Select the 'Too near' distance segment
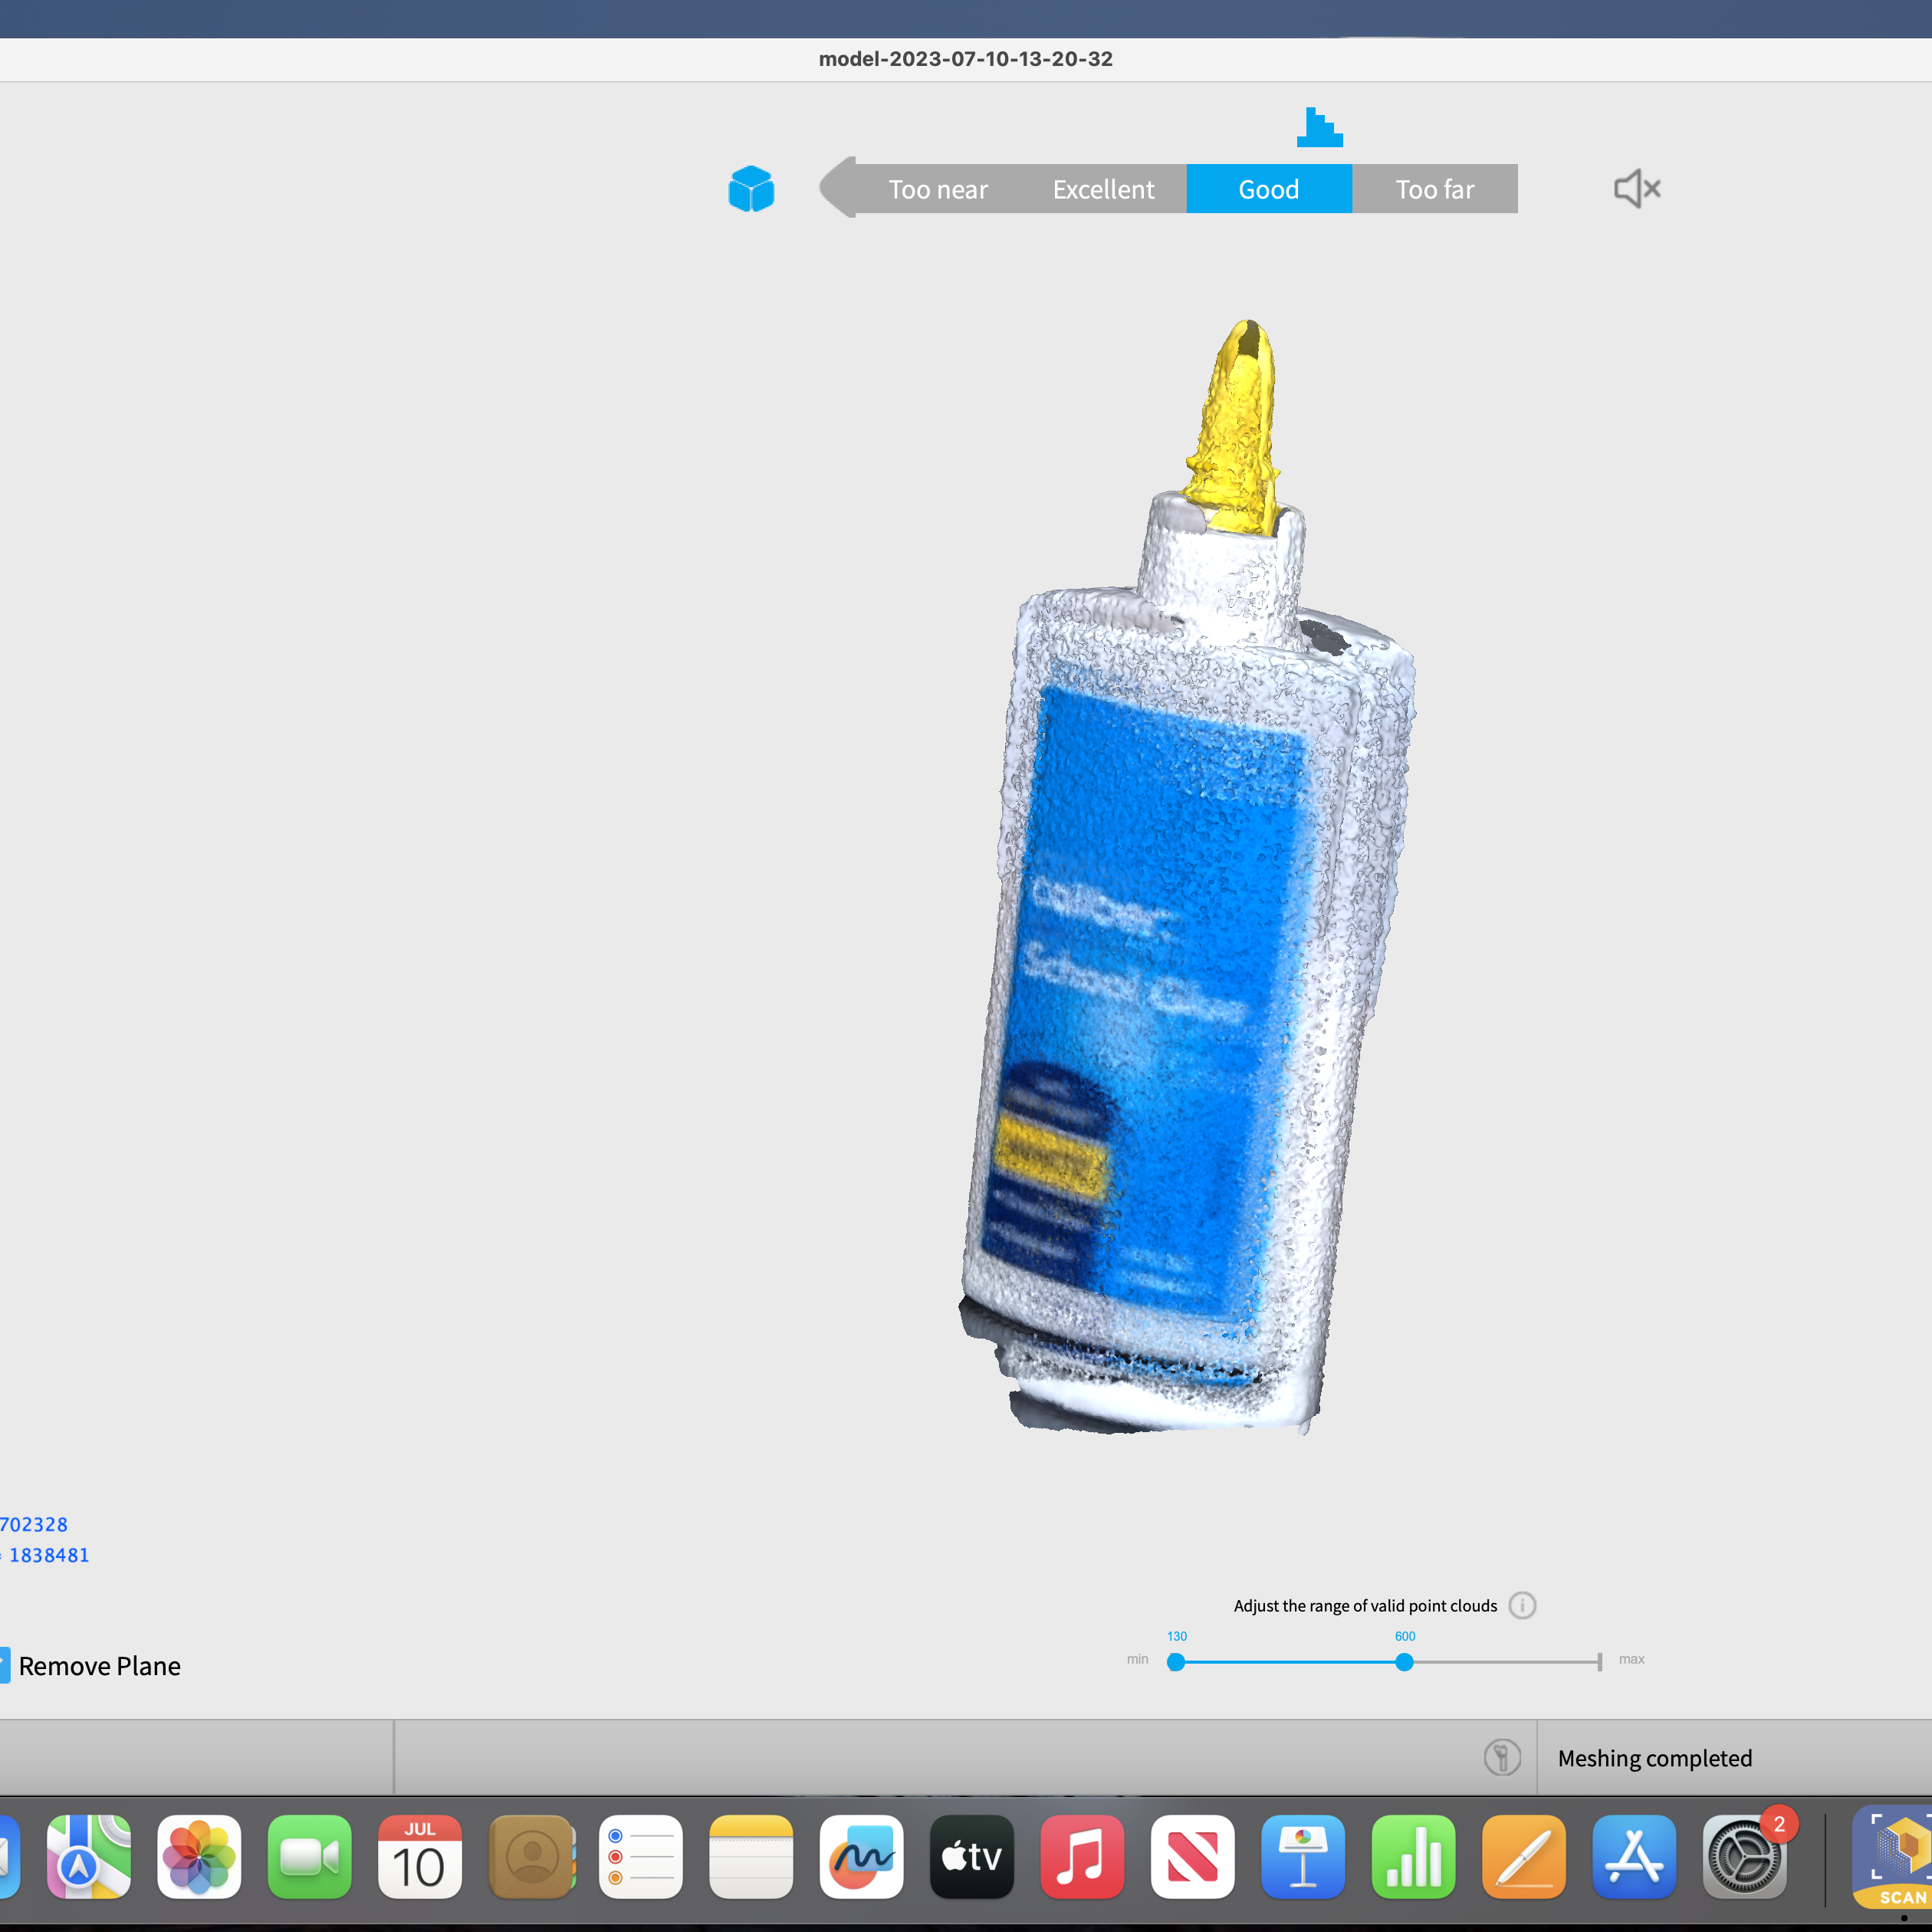 tap(937, 189)
